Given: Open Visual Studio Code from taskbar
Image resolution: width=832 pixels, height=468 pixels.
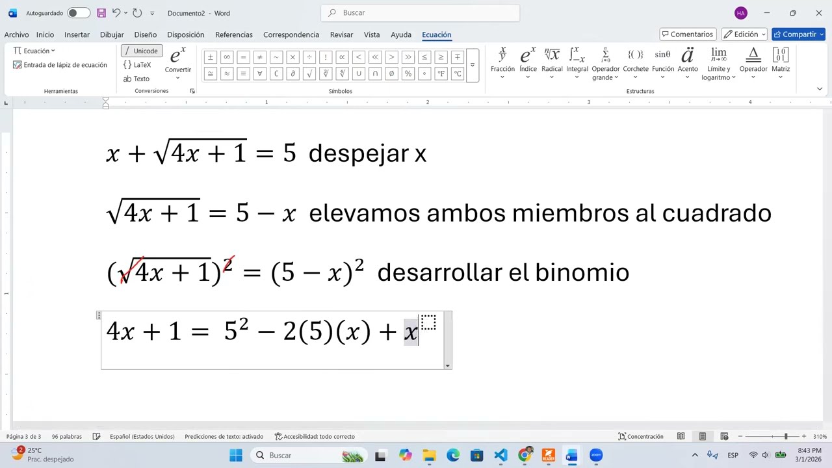Looking at the screenshot, I should point(500,455).
